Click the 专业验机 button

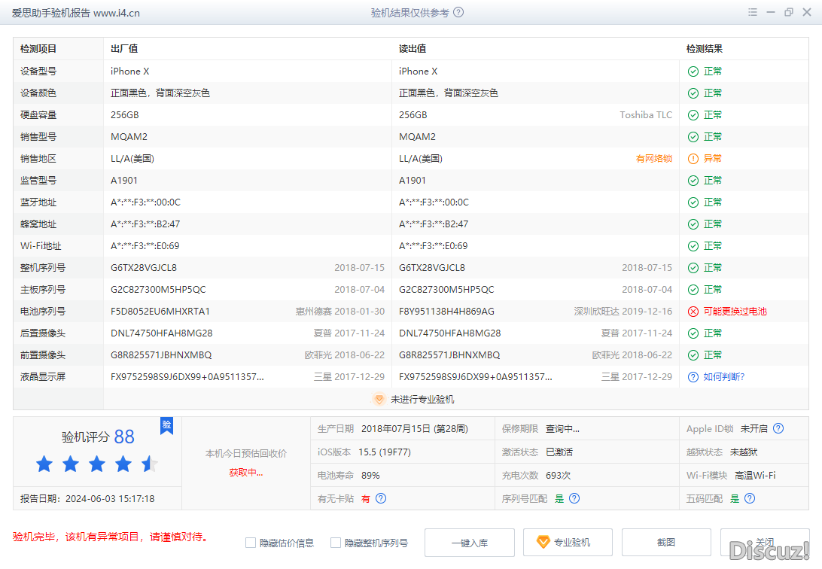pyautogui.click(x=568, y=542)
